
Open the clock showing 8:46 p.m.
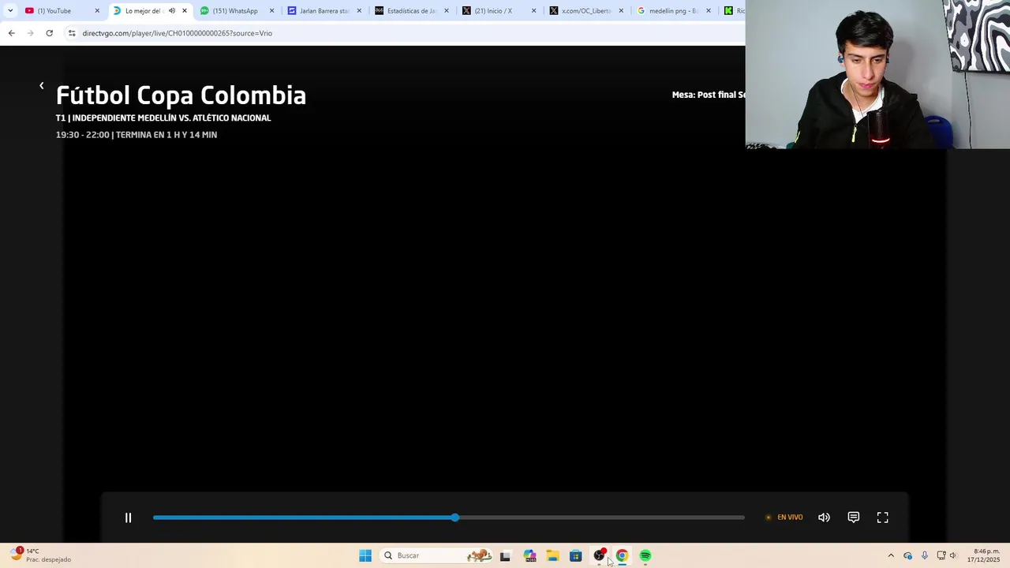985,555
